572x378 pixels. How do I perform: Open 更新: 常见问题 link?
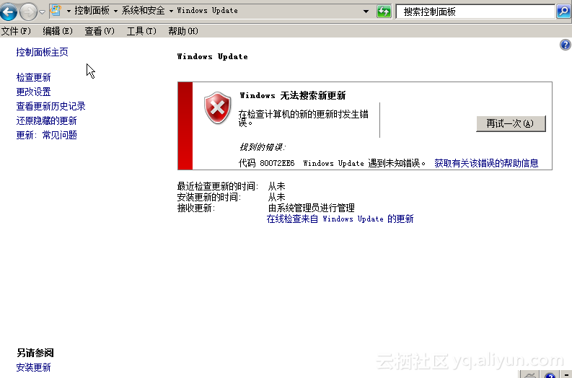tap(47, 135)
